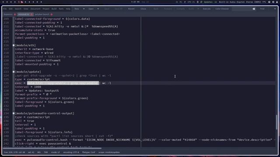Open the Color Chooser
280x157 pixels.
coord(222,9)
